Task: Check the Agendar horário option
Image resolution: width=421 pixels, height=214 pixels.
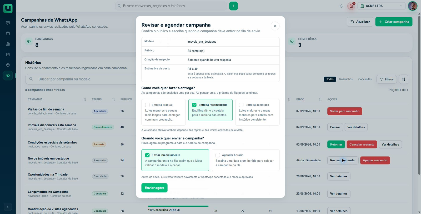Action: click(x=218, y=155)
